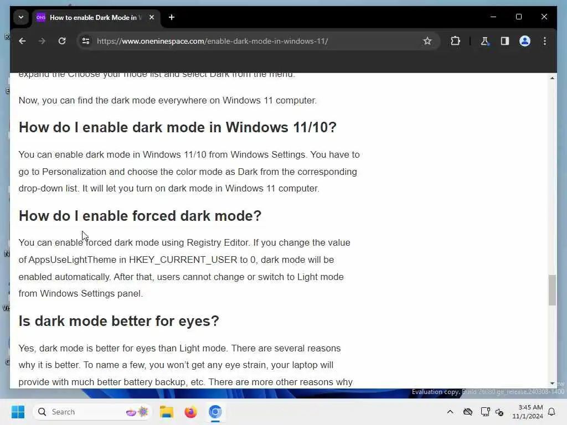The width and height of the screenshot is (567, 425).
Task: Click sentence 'Now, you can find the dark mode everywhere'
Action: pos(167,100)
